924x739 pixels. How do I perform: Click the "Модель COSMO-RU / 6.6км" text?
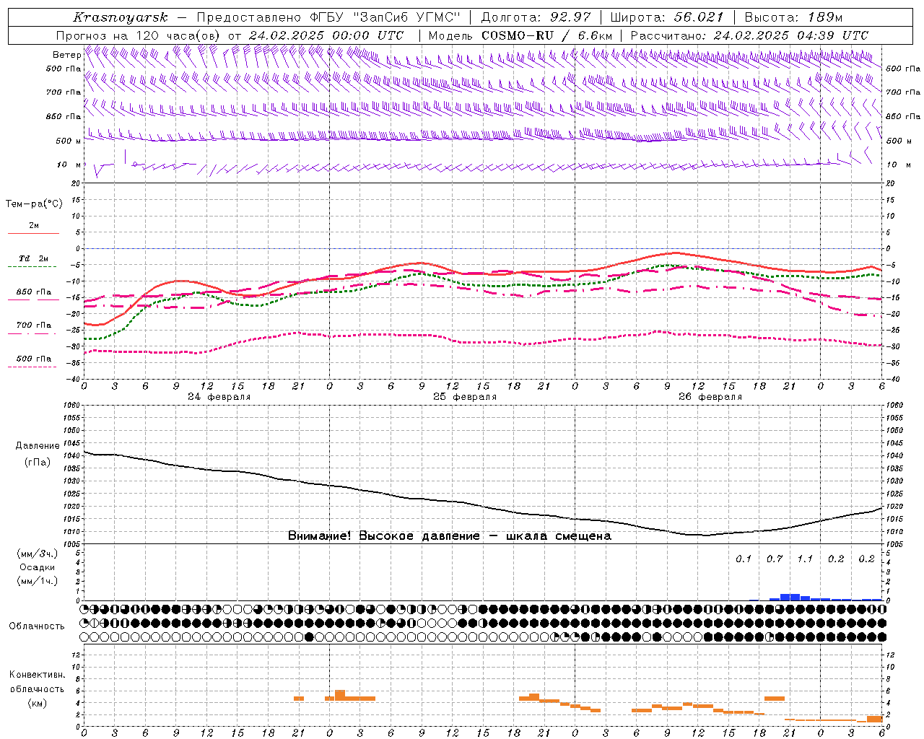point(520,35)
